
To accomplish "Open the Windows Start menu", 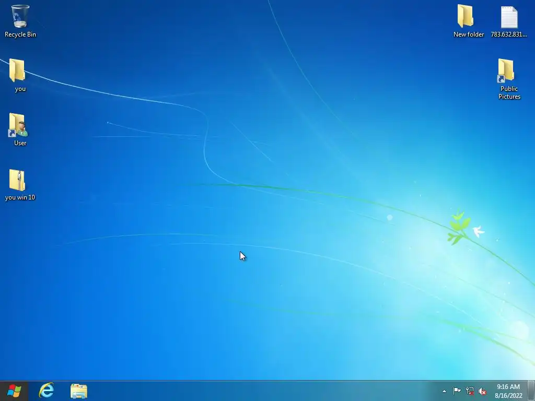I will 14,391.
